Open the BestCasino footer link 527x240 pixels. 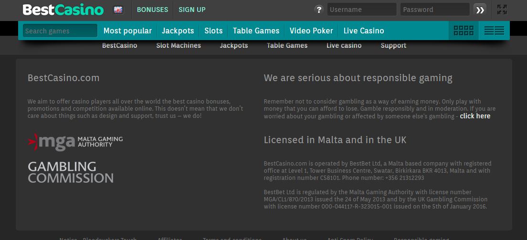pos(120,45)
